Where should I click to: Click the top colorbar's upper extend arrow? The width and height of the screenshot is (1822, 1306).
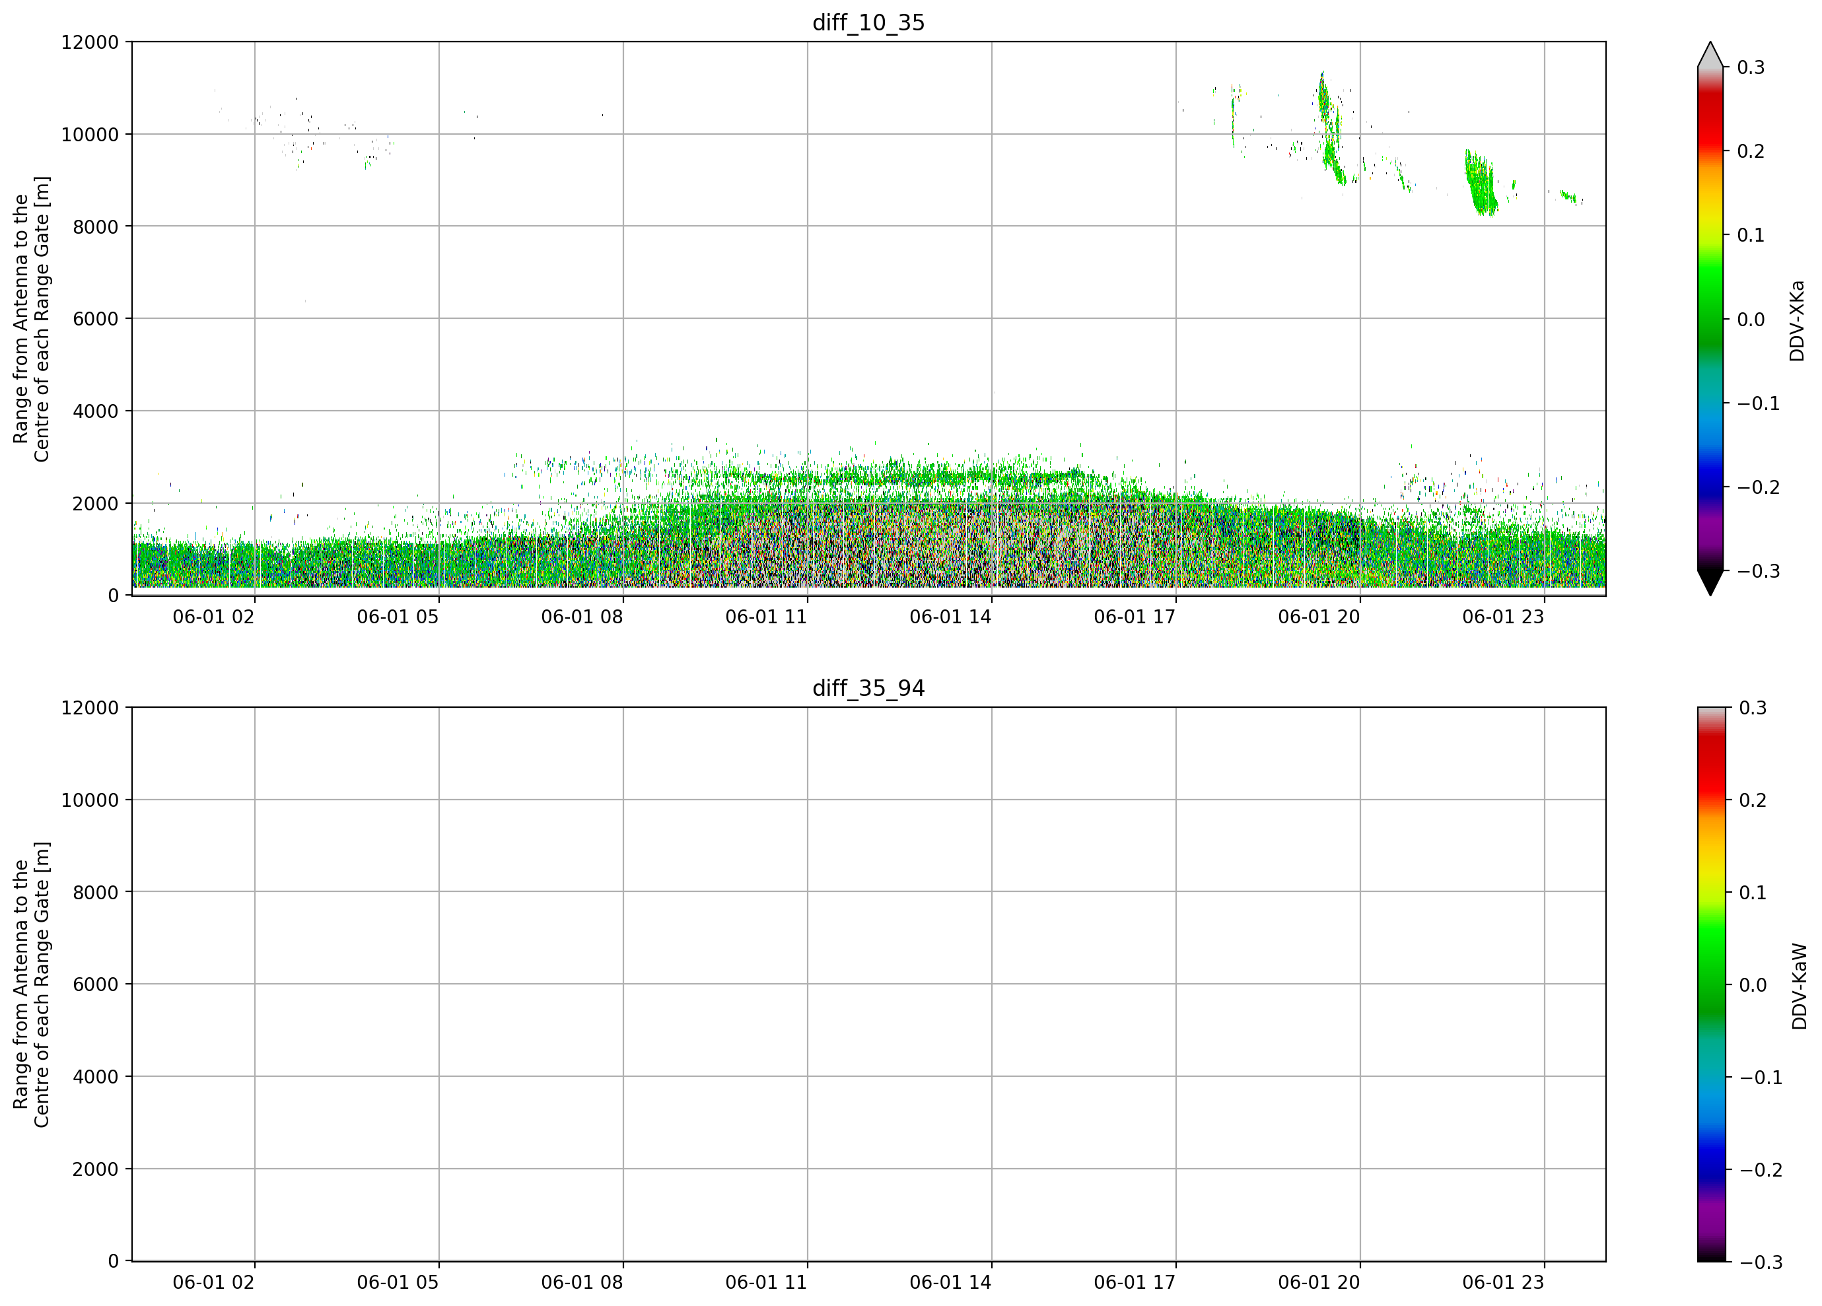(1710, 54)
